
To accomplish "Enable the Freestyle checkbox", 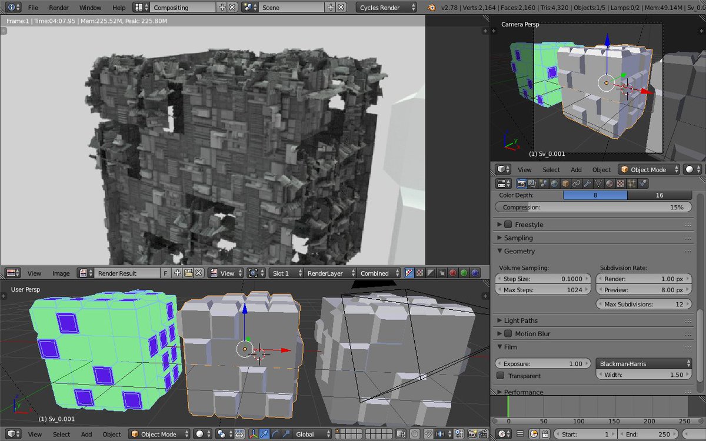I will [507, 224].
